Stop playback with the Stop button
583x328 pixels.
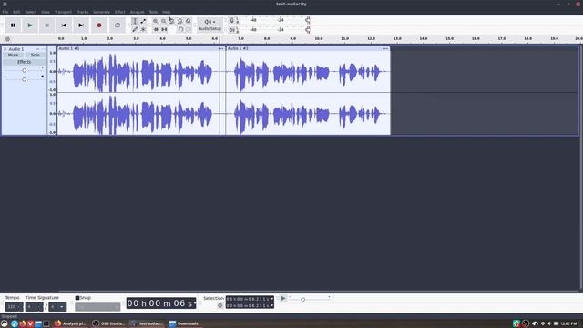(46, 26)
